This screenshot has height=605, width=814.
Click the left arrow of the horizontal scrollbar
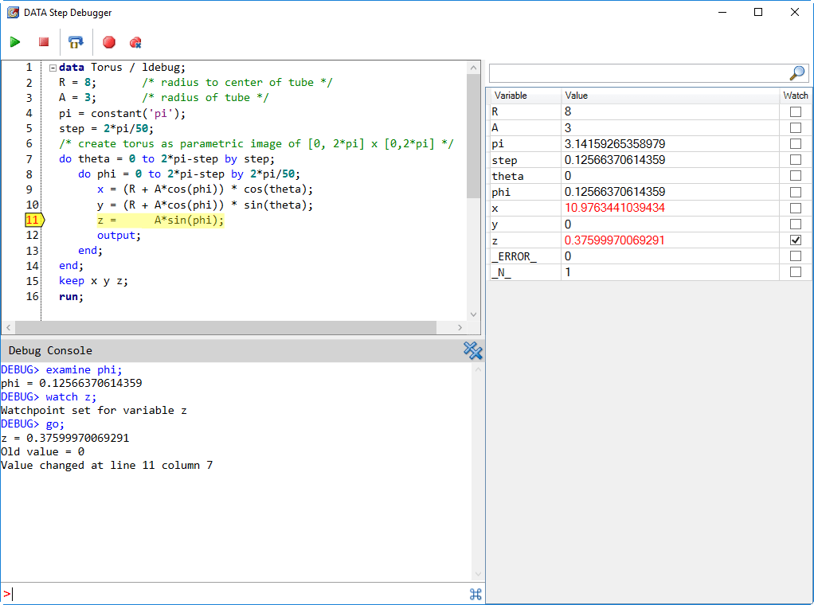tap(8, 327)
